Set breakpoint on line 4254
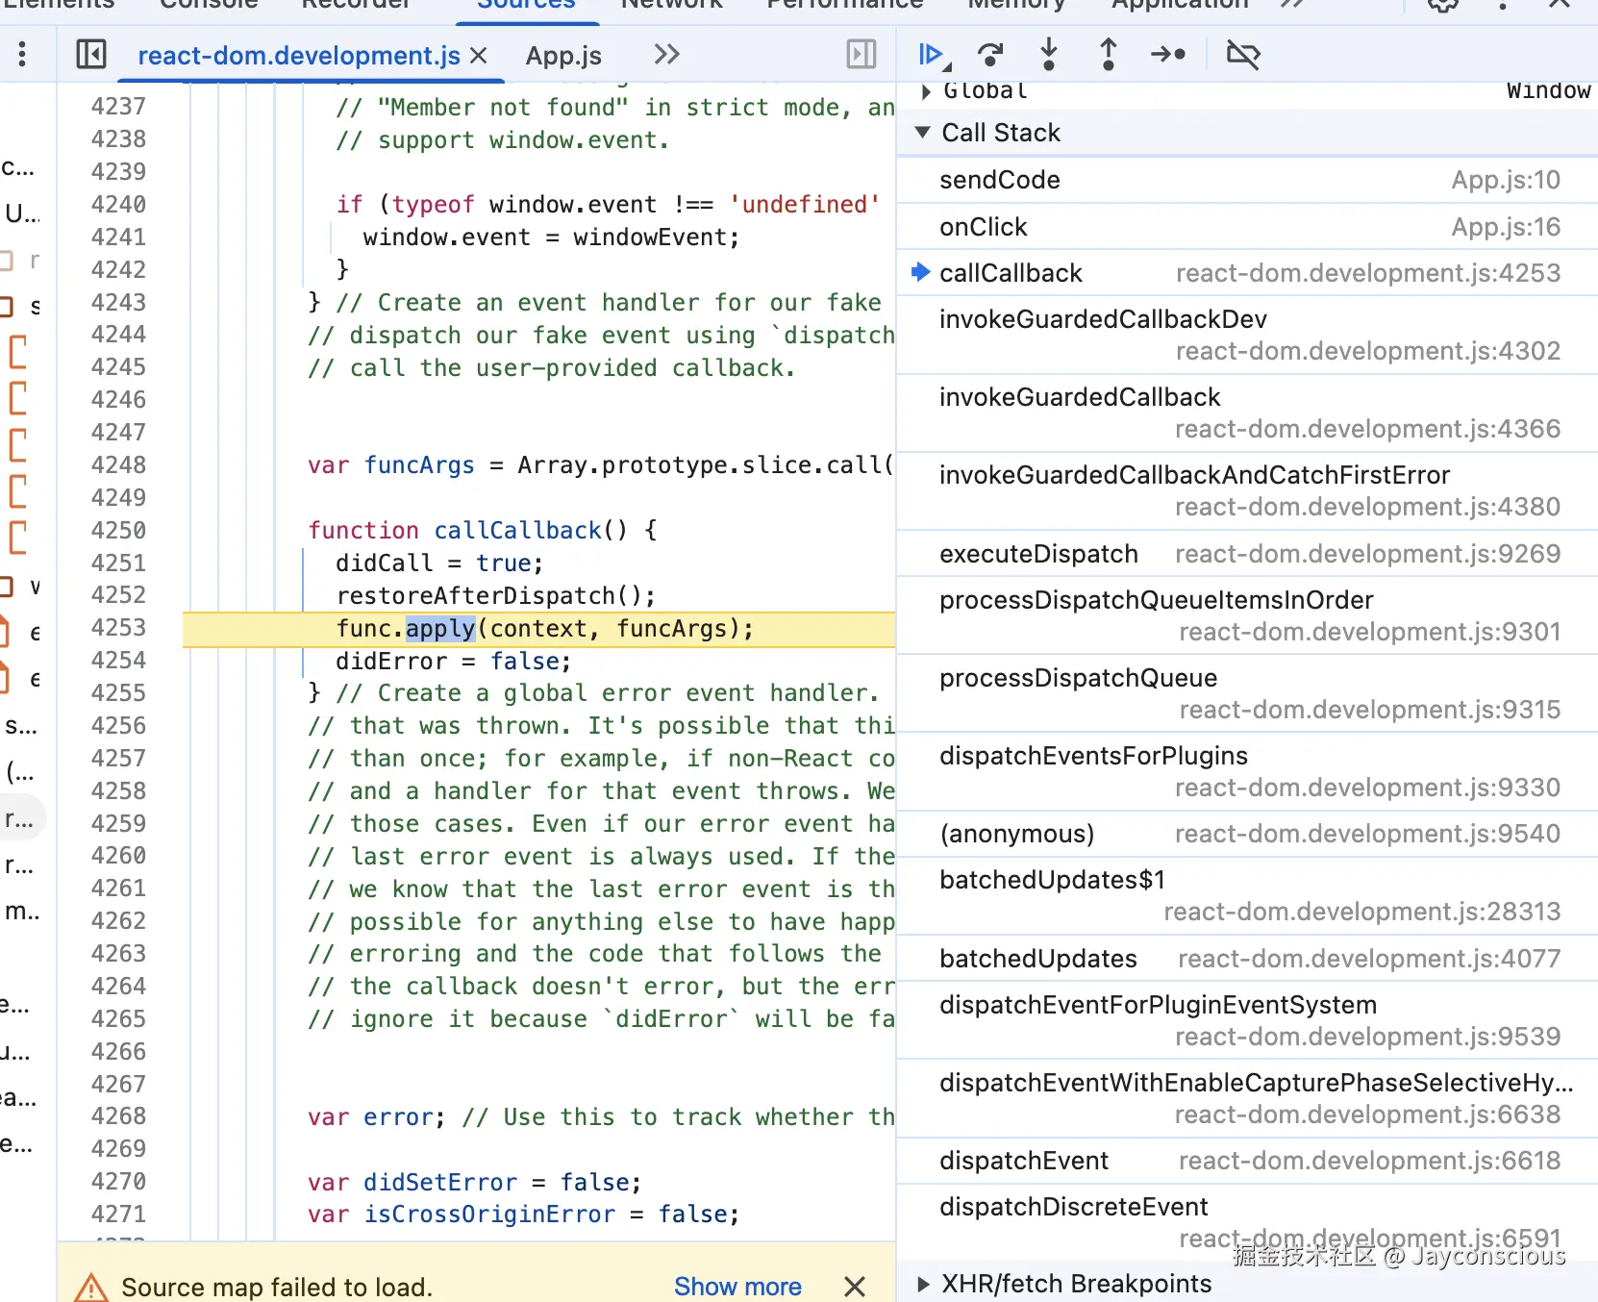The width and height of the screenshot is (1598, 1302). pyautogui.click(x=118, y=661)
